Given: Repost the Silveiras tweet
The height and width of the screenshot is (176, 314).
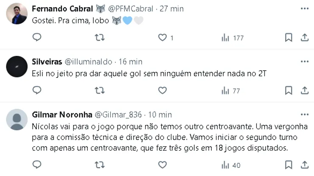Looking at the screenshot, I should pos(99,90).
